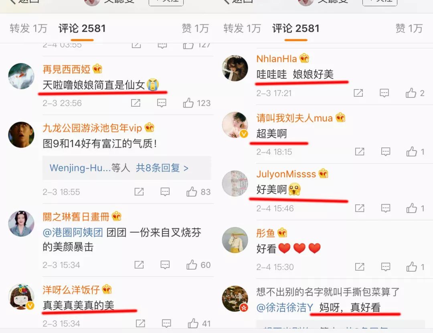Share JulyonMissss's comment via repost icon
The image size is (433, 333).
pos(360,208)
